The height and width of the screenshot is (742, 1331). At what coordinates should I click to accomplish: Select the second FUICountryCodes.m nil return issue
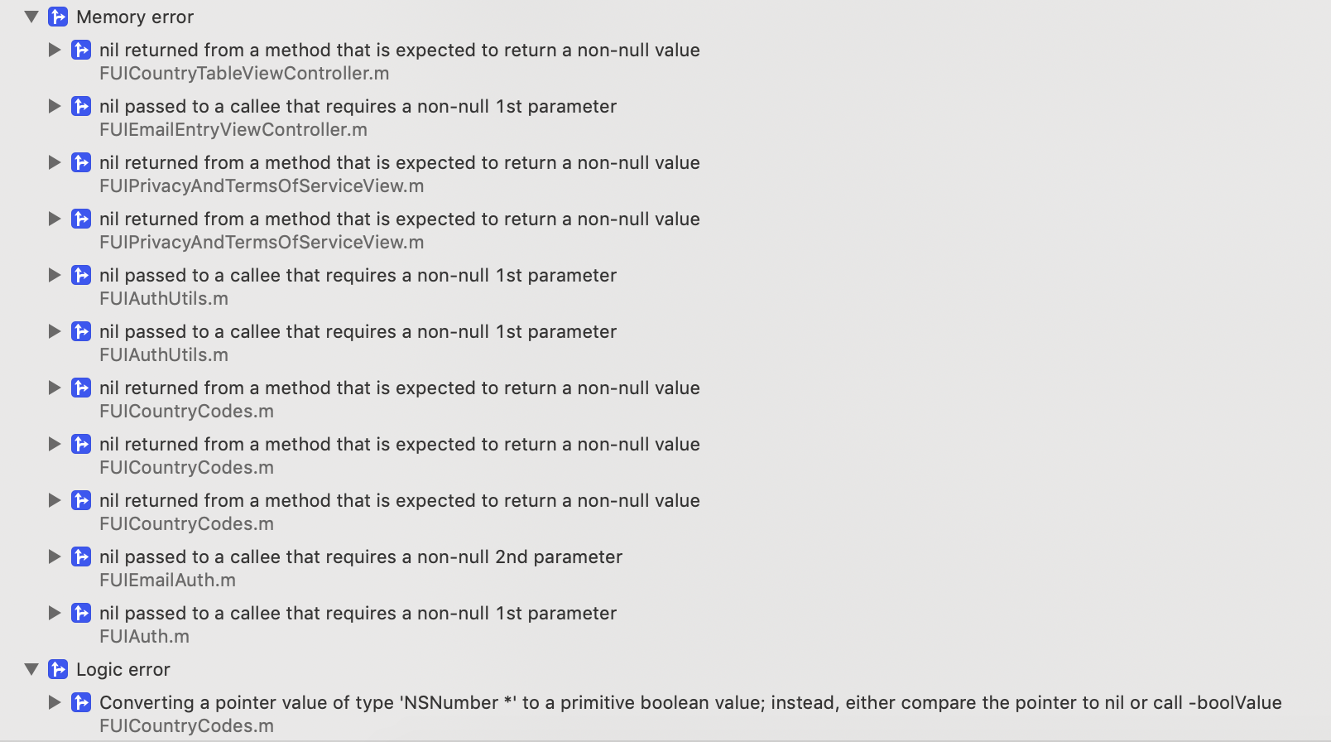click(x=400, y=444)
